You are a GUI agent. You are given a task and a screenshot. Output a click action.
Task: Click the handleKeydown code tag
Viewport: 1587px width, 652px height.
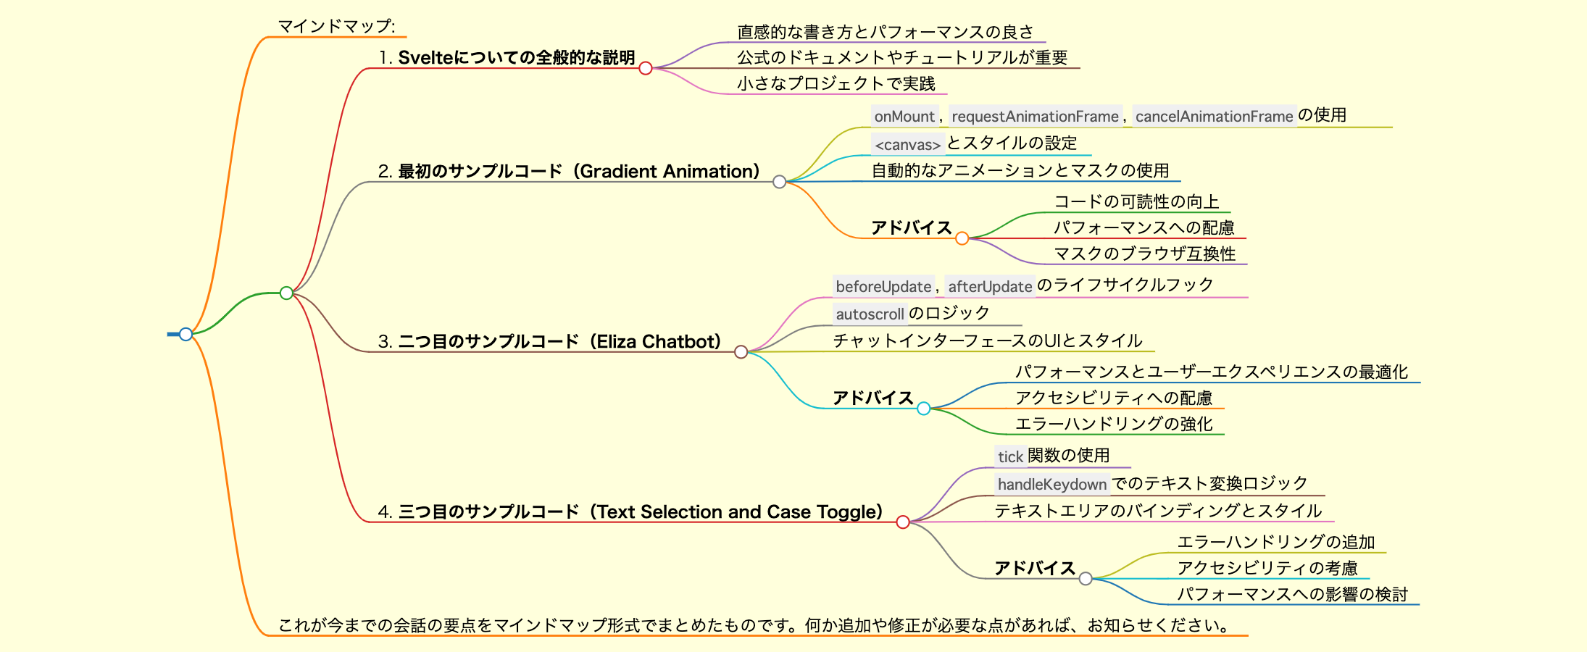tap(1052, 484)
